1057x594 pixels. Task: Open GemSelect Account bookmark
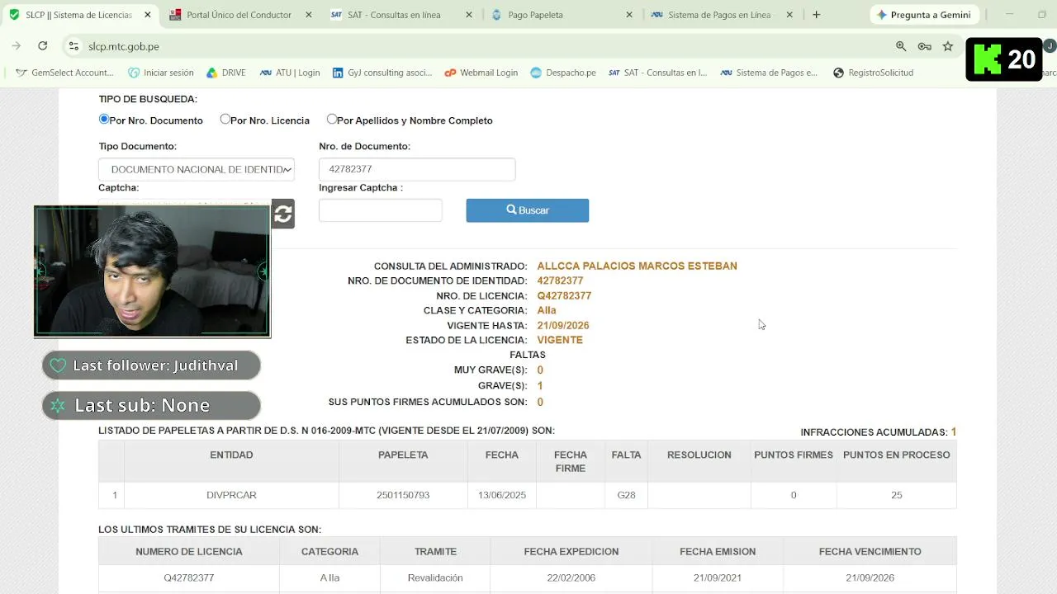64,73
